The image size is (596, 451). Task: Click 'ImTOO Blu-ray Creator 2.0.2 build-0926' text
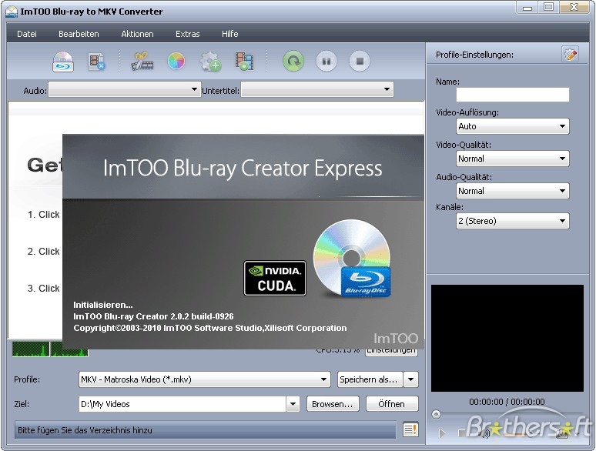click(153, 316)
